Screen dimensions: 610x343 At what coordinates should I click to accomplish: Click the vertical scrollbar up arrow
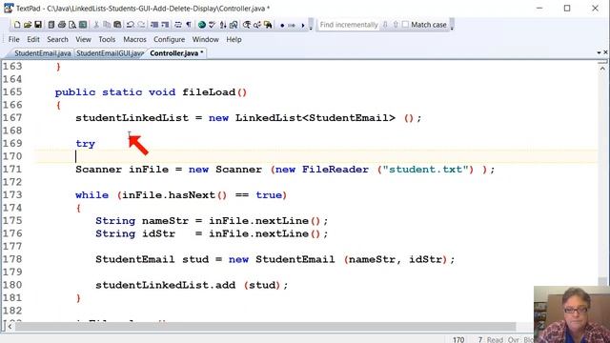[x=602, y=69]
